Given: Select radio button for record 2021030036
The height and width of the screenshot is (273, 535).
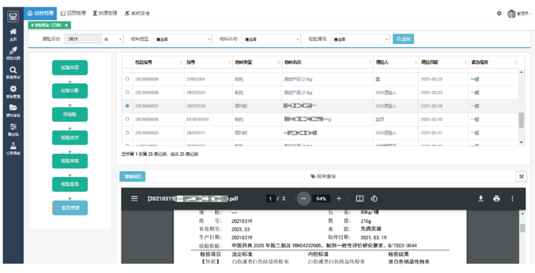Looking at the screenshot, I should tap(127, 120).
